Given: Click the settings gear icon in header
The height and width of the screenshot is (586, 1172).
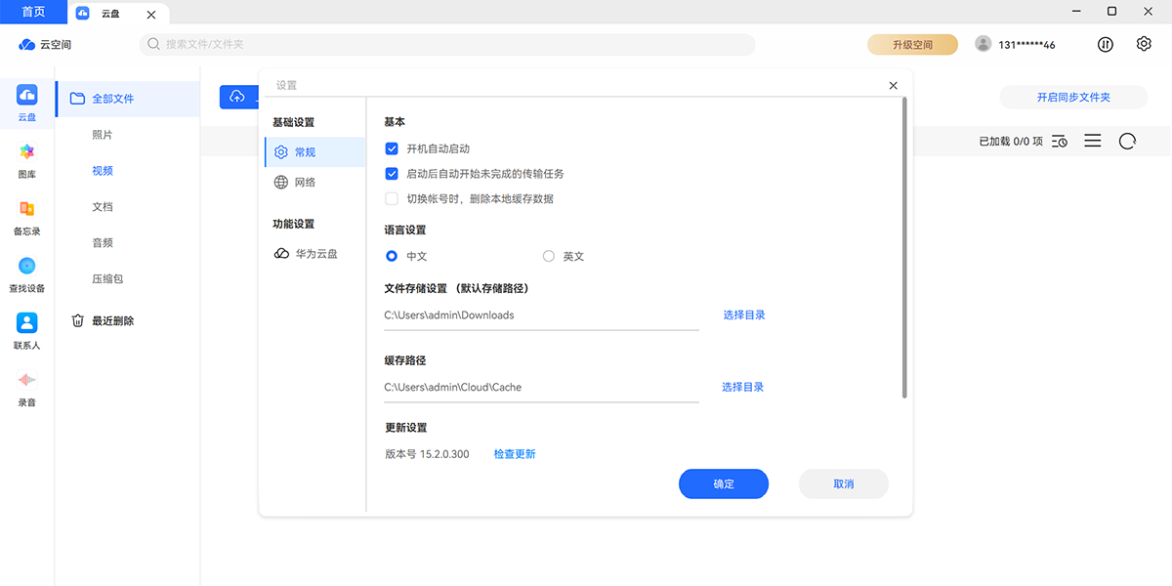Looking at the screenshot, I should coord(1144,44).
